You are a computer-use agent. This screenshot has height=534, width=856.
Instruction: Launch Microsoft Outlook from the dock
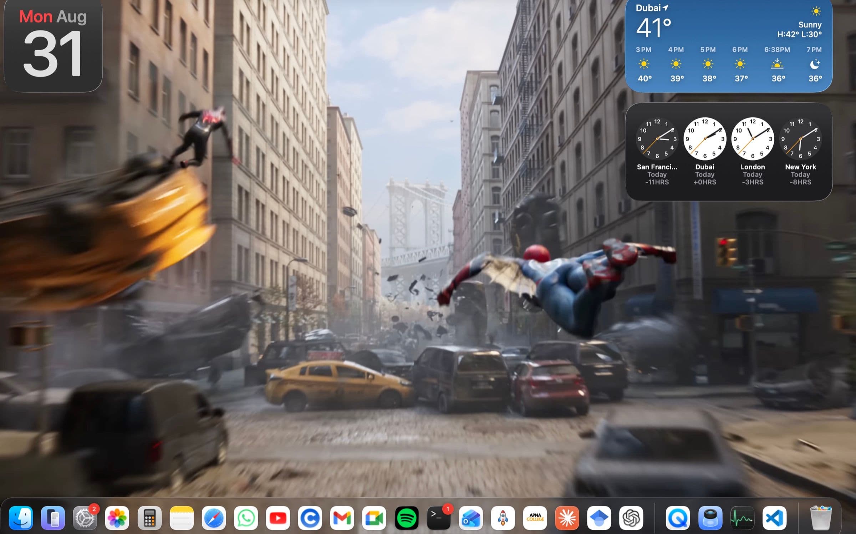471,518
